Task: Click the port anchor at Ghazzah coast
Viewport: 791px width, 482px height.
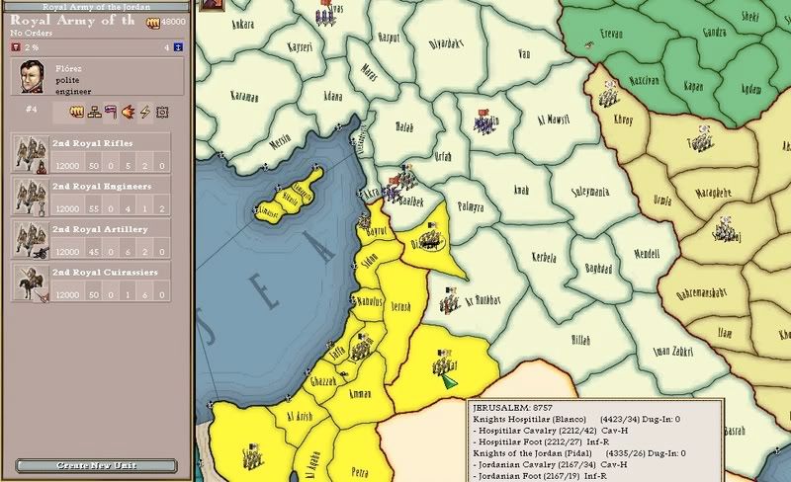Action: point(308,372)
